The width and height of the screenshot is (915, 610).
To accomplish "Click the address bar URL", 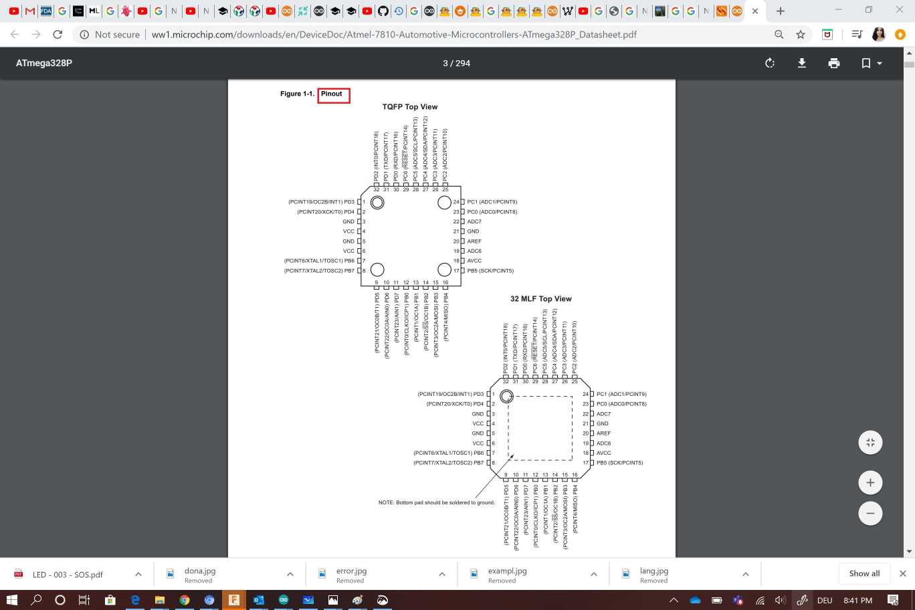I will [x=394, y=34].
